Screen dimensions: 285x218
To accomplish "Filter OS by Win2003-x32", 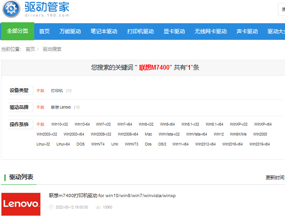I will tap(47, 134).
